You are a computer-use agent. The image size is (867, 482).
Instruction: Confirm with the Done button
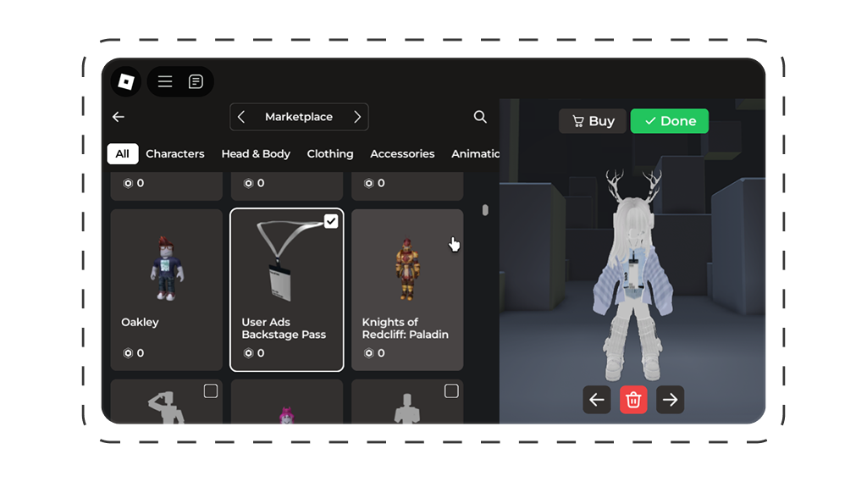coord(670,120)
